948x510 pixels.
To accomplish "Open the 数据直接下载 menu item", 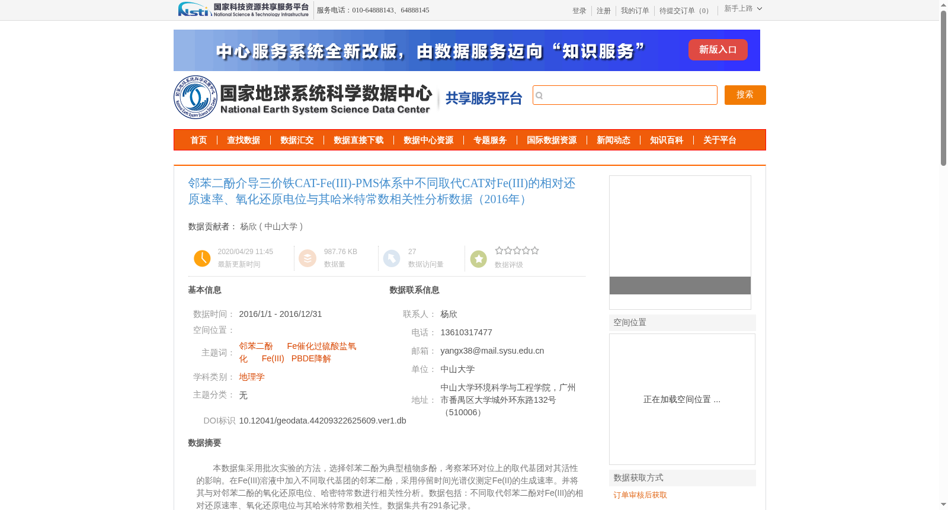I will [x=358, y=140].
